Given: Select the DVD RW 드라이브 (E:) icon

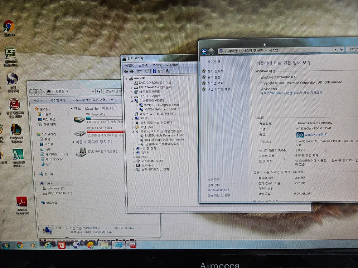Looking at the screenshot, I should [81, 152].
